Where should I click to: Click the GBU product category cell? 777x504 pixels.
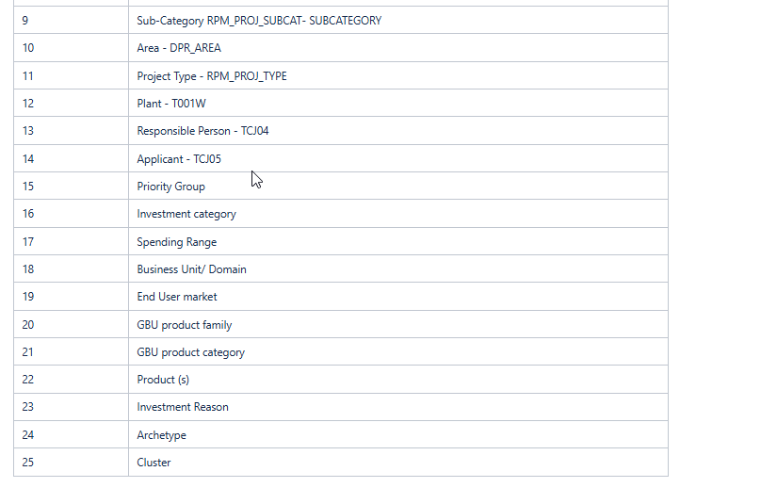[190, 352]
